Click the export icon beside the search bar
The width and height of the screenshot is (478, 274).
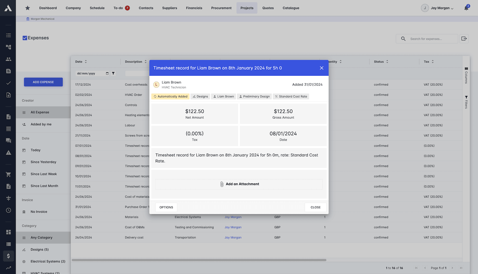(x=464, y=39)
